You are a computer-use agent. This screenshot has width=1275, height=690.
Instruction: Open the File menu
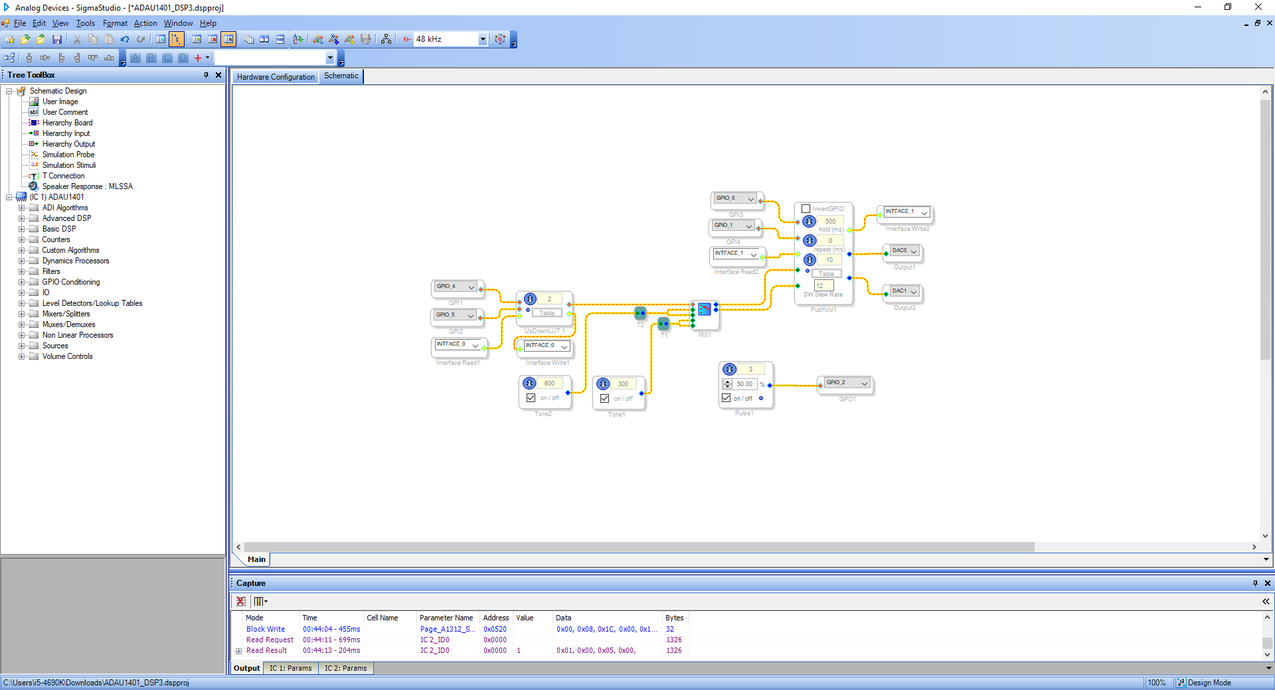pyautogui.click(x=20, y=23)
